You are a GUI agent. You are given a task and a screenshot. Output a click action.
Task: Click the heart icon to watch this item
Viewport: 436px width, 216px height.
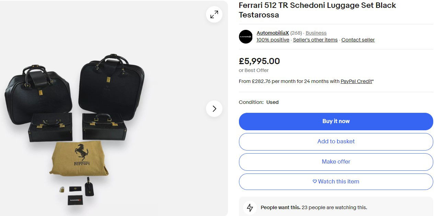tap(314, 182)
